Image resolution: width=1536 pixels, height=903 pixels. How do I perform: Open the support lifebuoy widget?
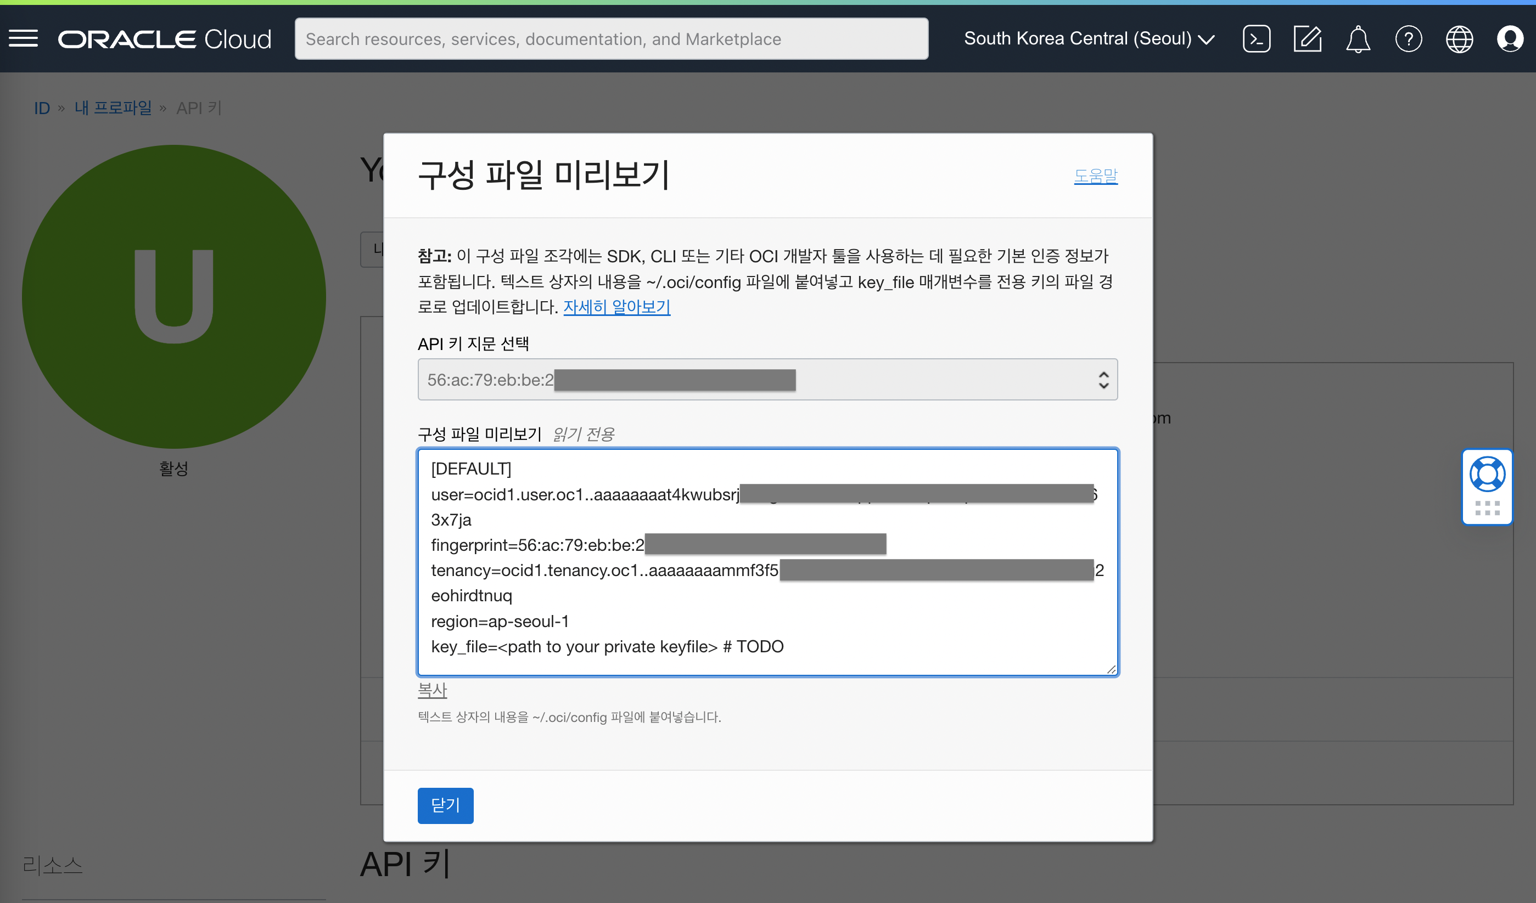pyautogui.click(x=1487, y=474)
